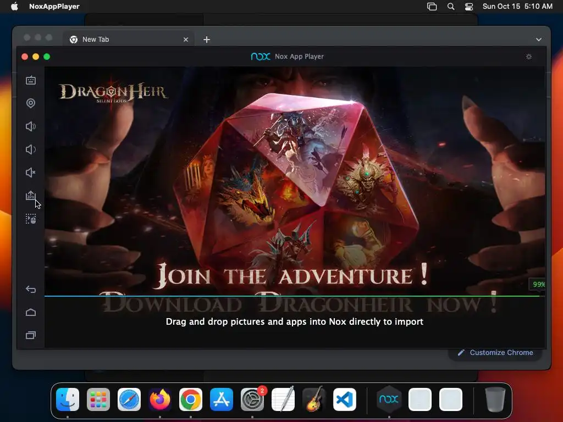The image size is (563, 422).
Task: Click Nox icon in the Dock
Action: click(x=389, y=399)
